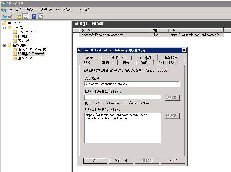Select the 識別子 tab

[x=107, y=62]
